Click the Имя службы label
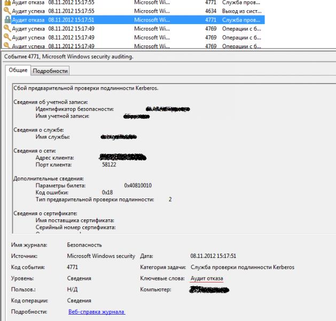This screenshot has width=336, height=321. pyautogui.click(x=52, y=137)
